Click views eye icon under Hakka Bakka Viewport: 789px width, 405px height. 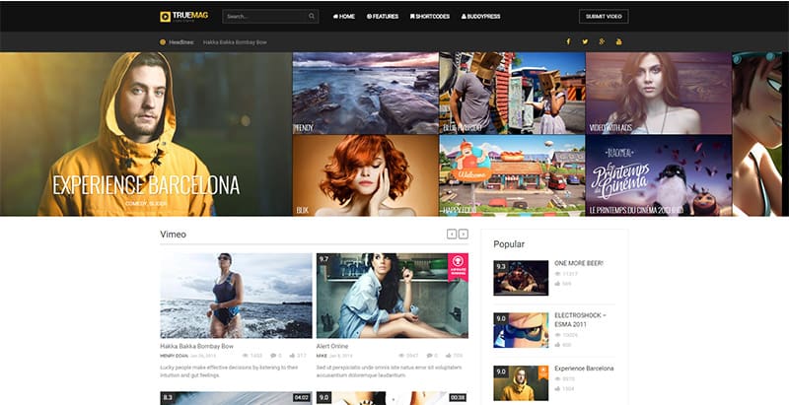click(x=245, y=356)
